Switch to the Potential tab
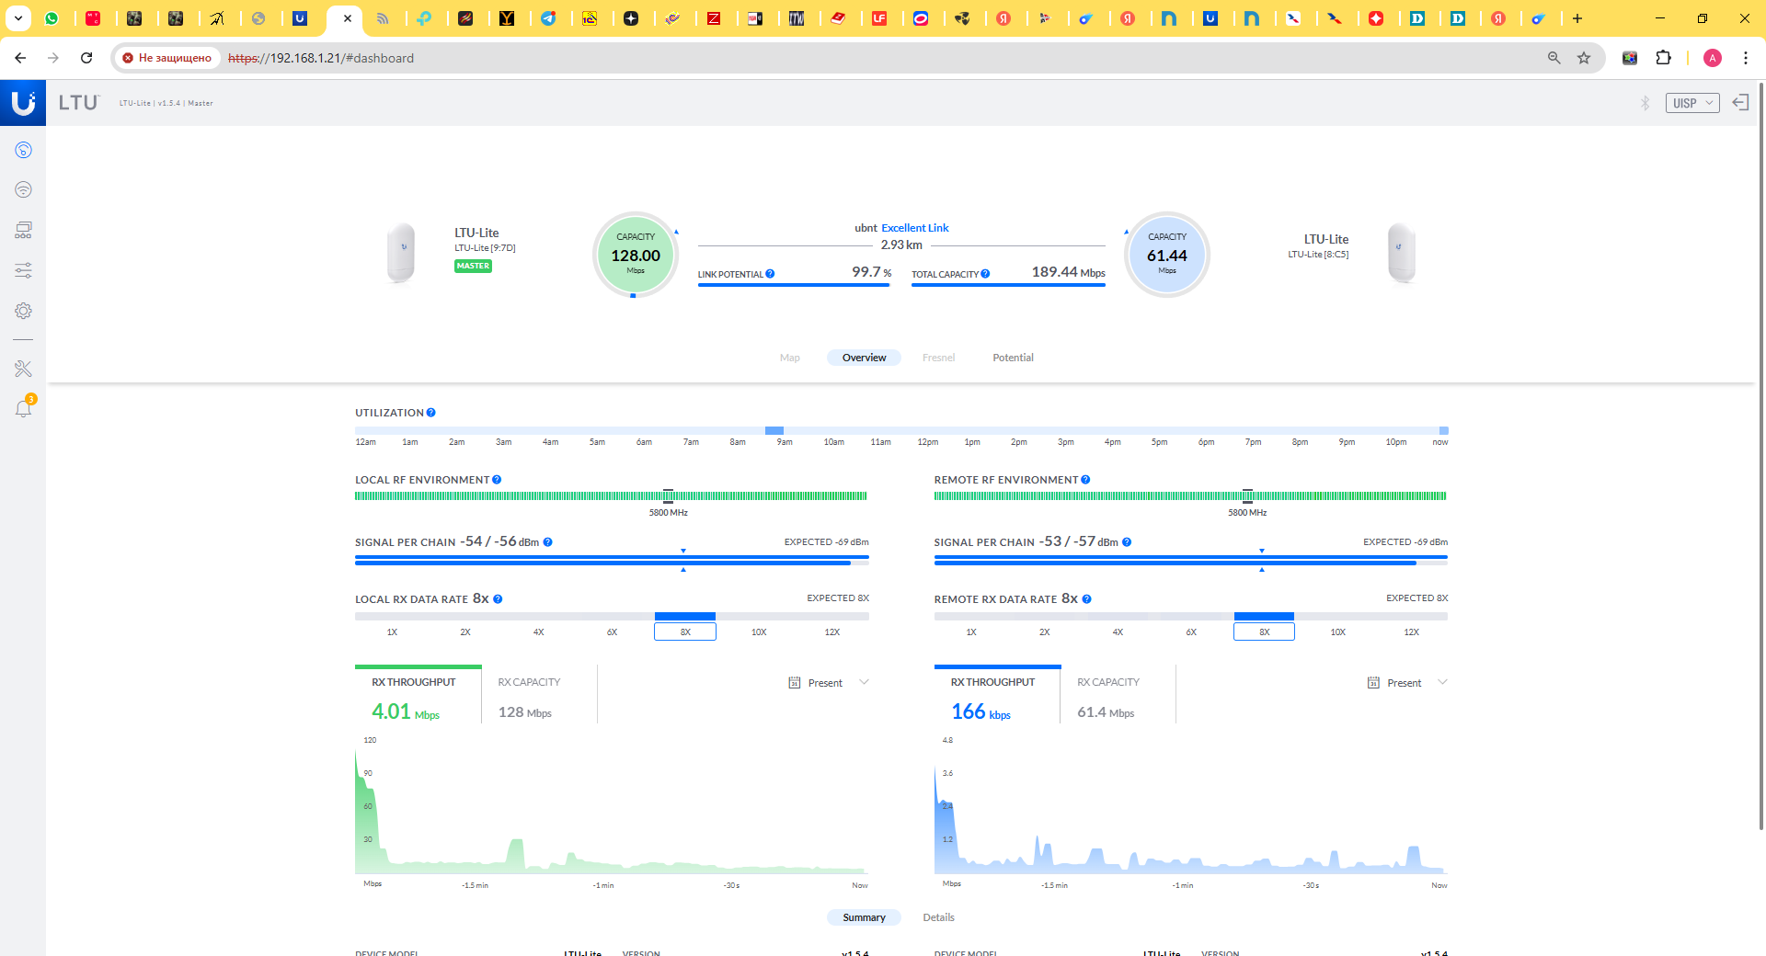Viewport: 1766px width, 956px height. pos(1013,358)
